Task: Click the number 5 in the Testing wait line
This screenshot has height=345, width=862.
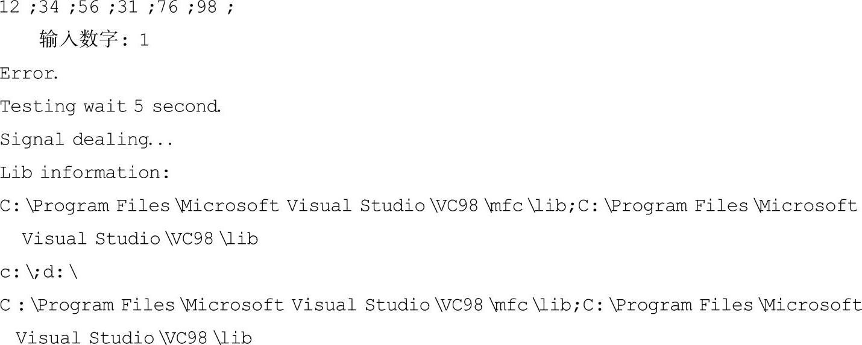Action: pyautogui.click(x=139, y=107)
